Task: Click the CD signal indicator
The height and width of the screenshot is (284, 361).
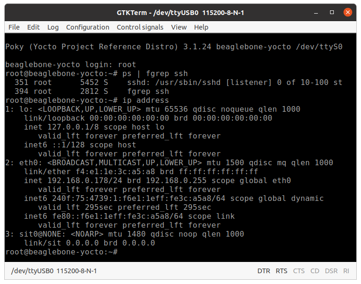Action: pos(315,271)
